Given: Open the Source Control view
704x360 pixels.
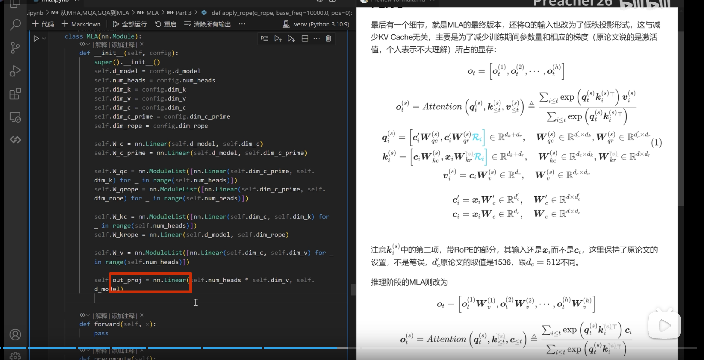Looking at the screenshot, I should (x=15, y=48).
